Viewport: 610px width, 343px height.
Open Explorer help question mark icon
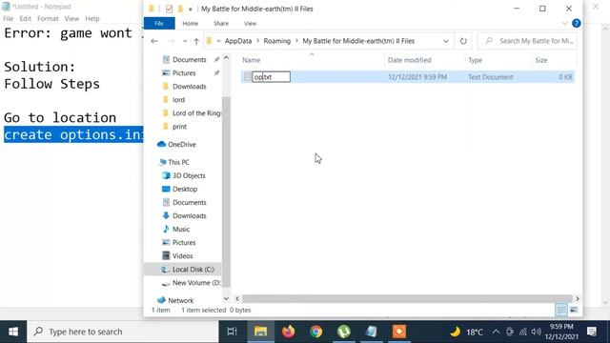576,23
